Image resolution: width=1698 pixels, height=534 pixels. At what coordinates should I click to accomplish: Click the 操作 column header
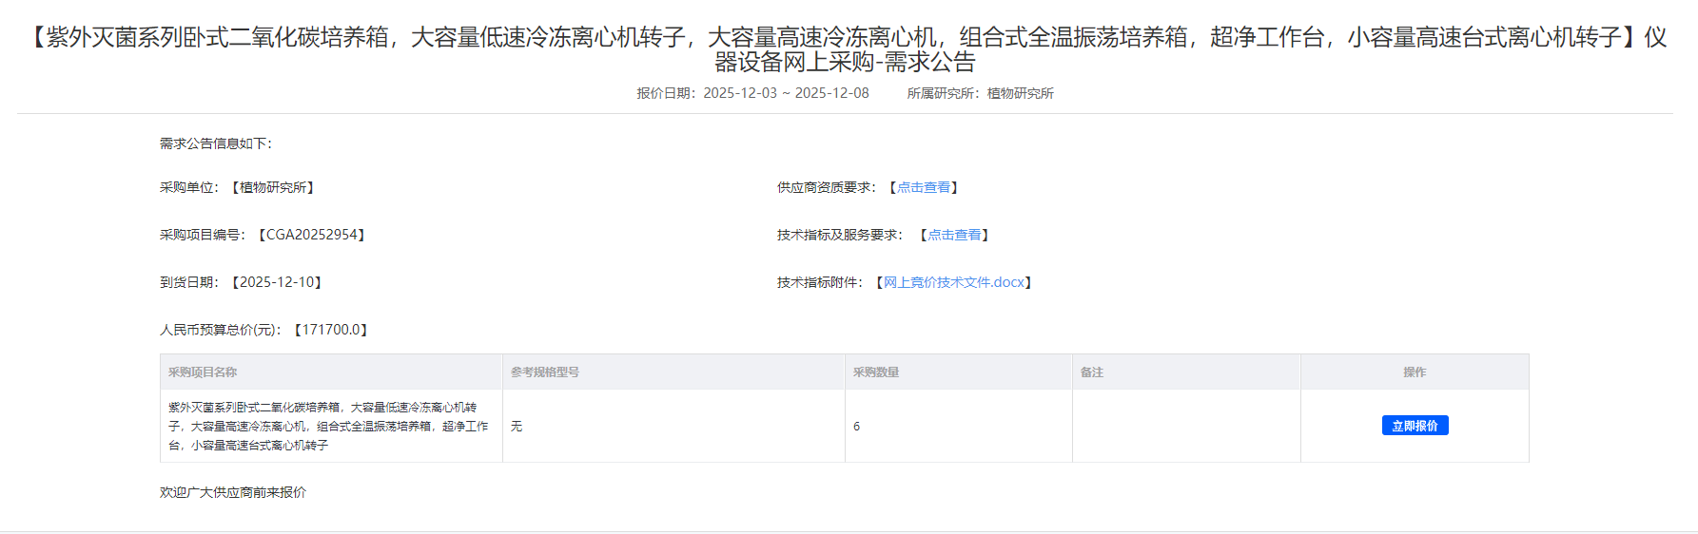(x=1414, y=372)
